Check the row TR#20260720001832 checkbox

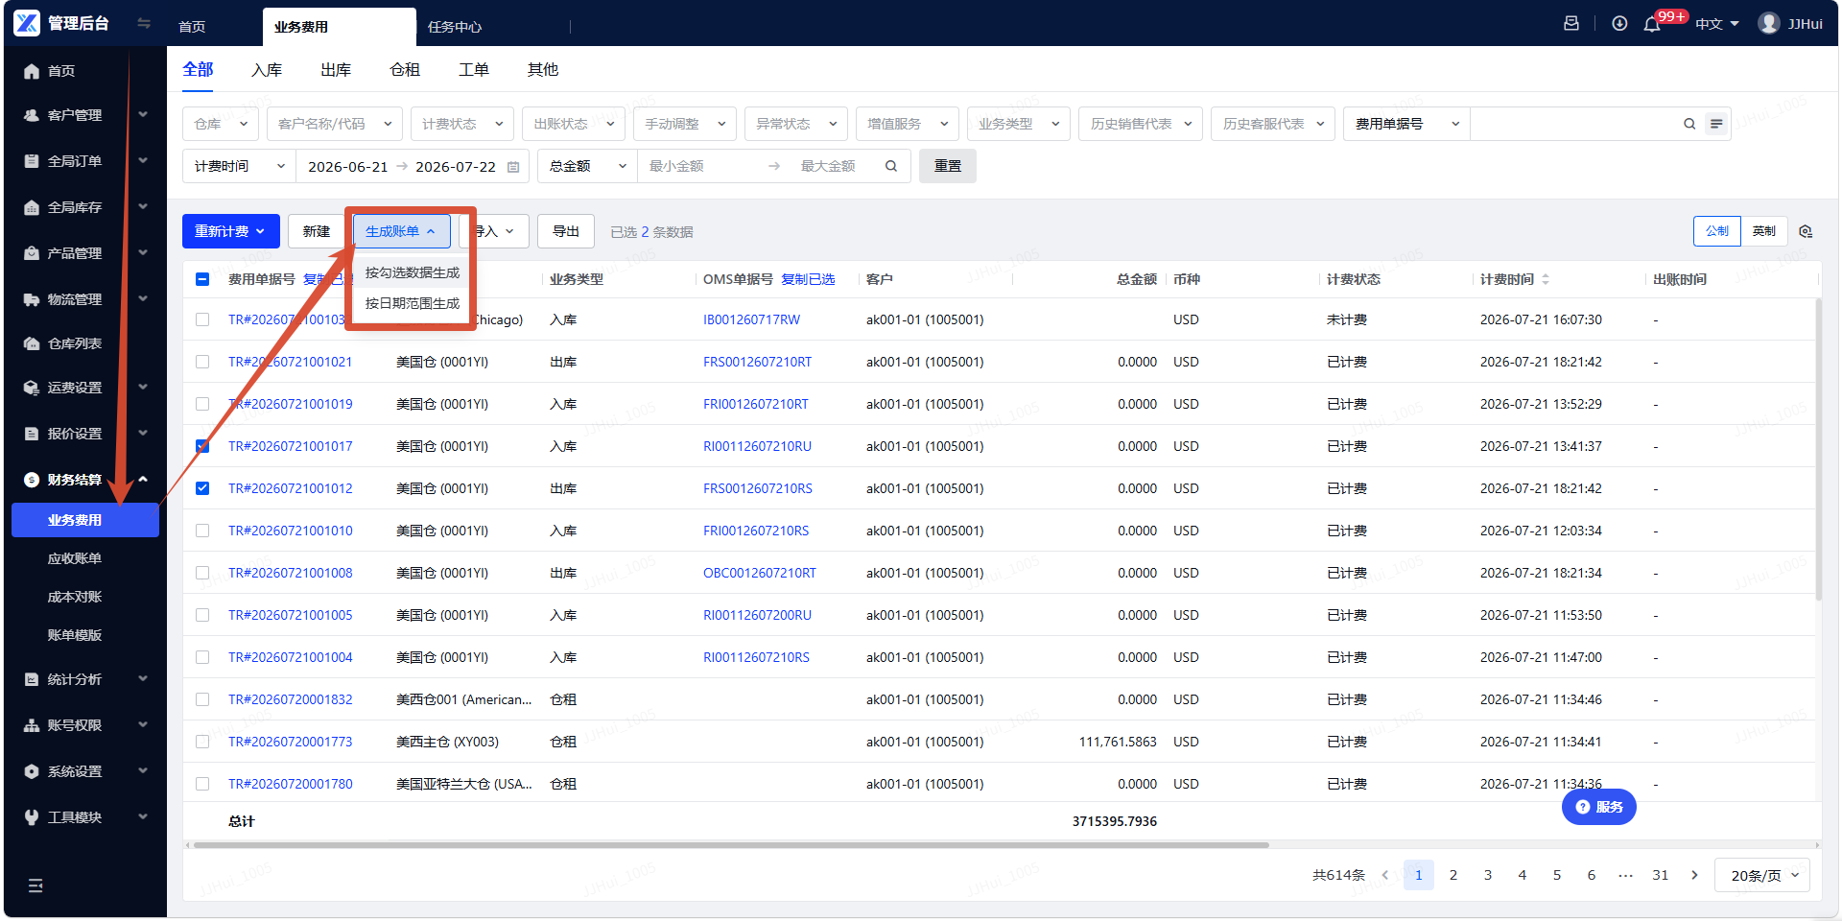(202, 699)
